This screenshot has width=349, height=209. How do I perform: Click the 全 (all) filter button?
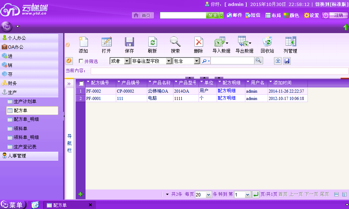(278, 61)
